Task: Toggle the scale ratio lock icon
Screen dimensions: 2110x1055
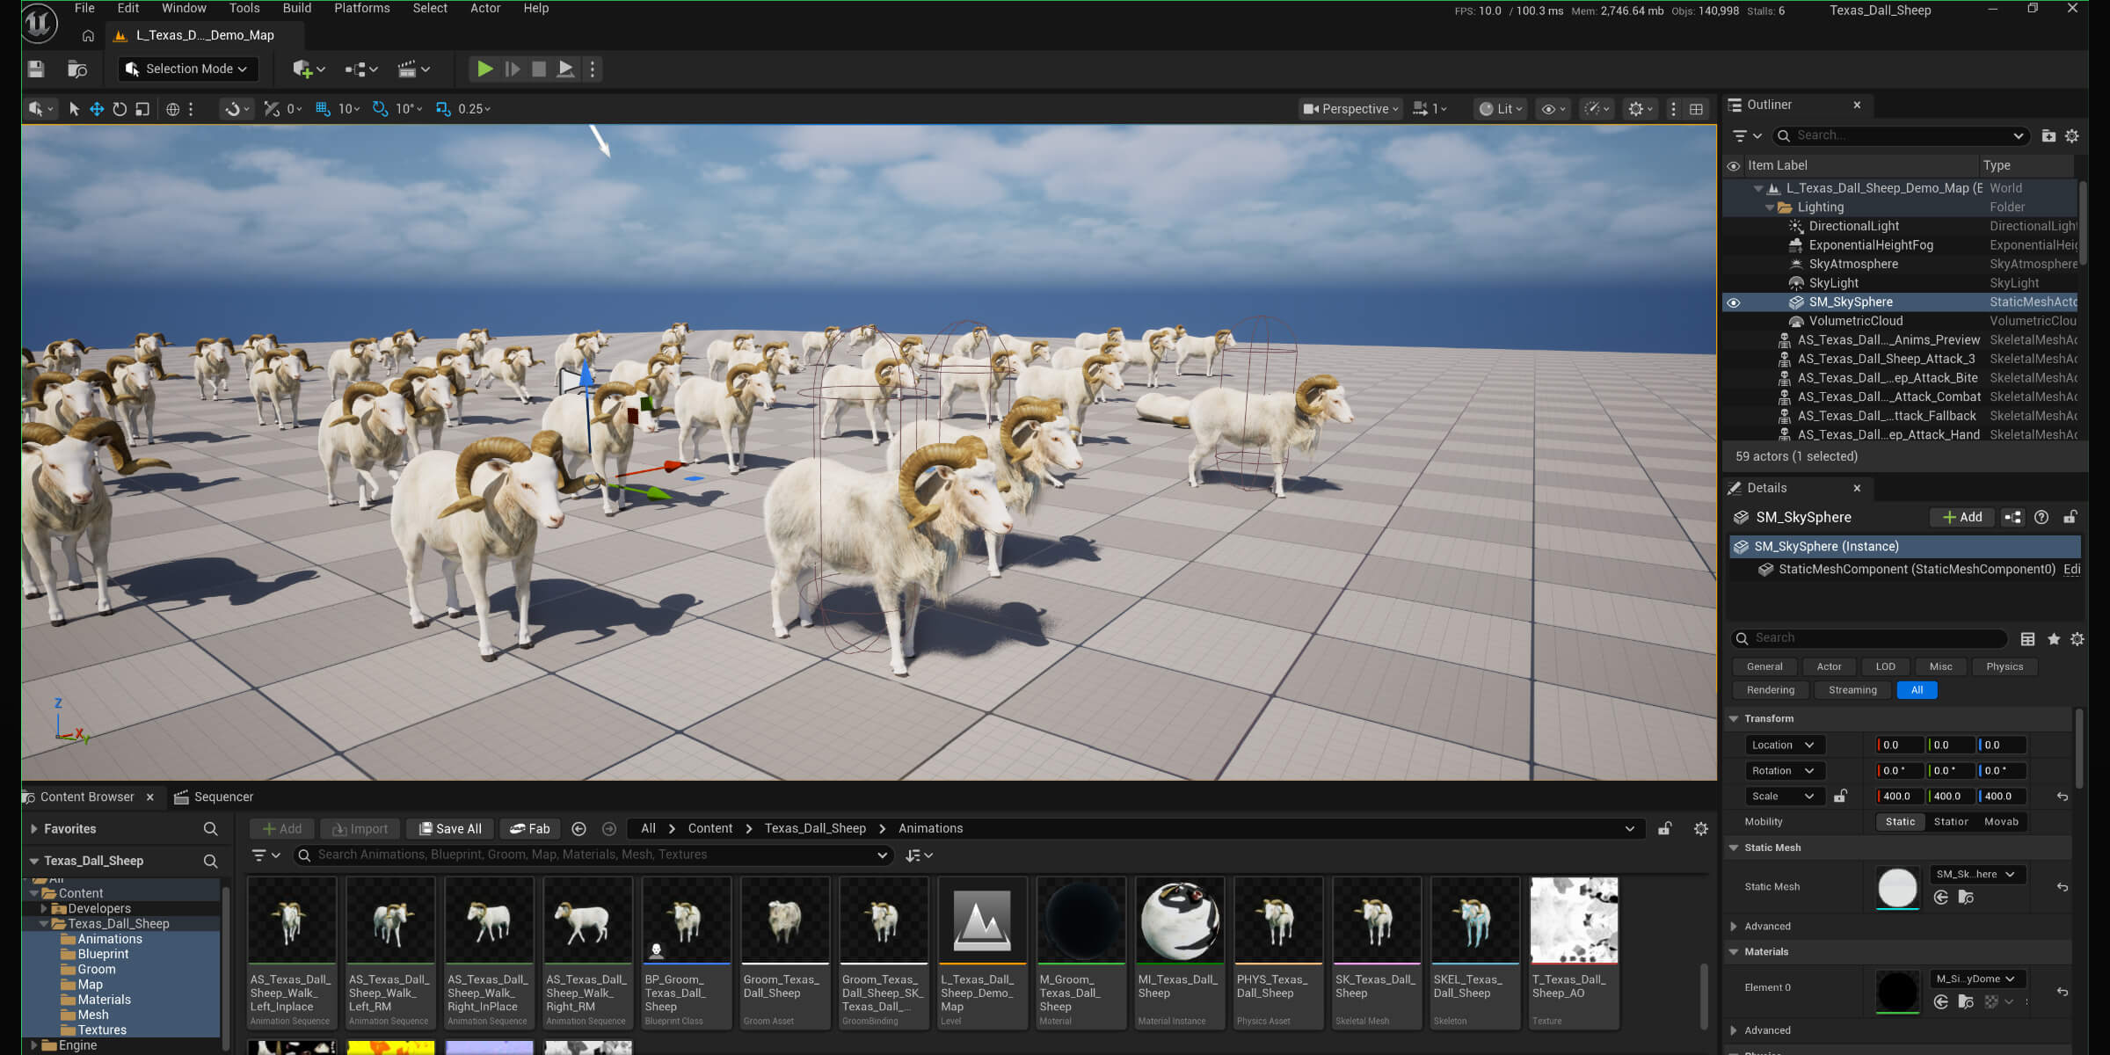Action: 1840,796
